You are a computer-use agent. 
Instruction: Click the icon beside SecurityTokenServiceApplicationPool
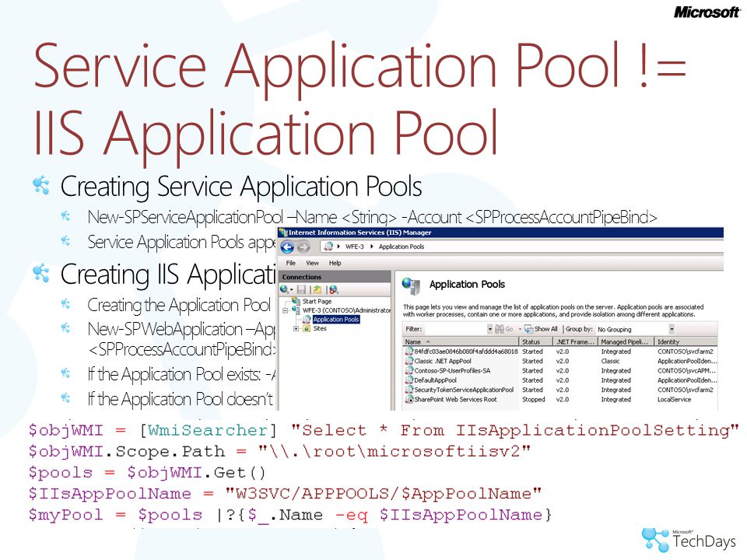(409, 390)
